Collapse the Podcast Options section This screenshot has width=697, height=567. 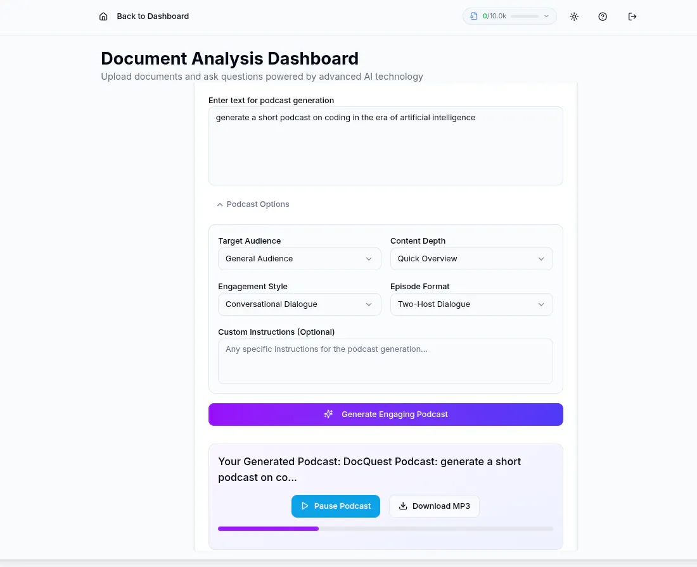pos(253,204)
